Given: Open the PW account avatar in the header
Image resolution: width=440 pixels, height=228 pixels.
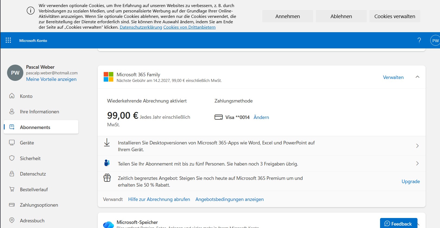Looking at the screenshot, I should coord(435,40).
